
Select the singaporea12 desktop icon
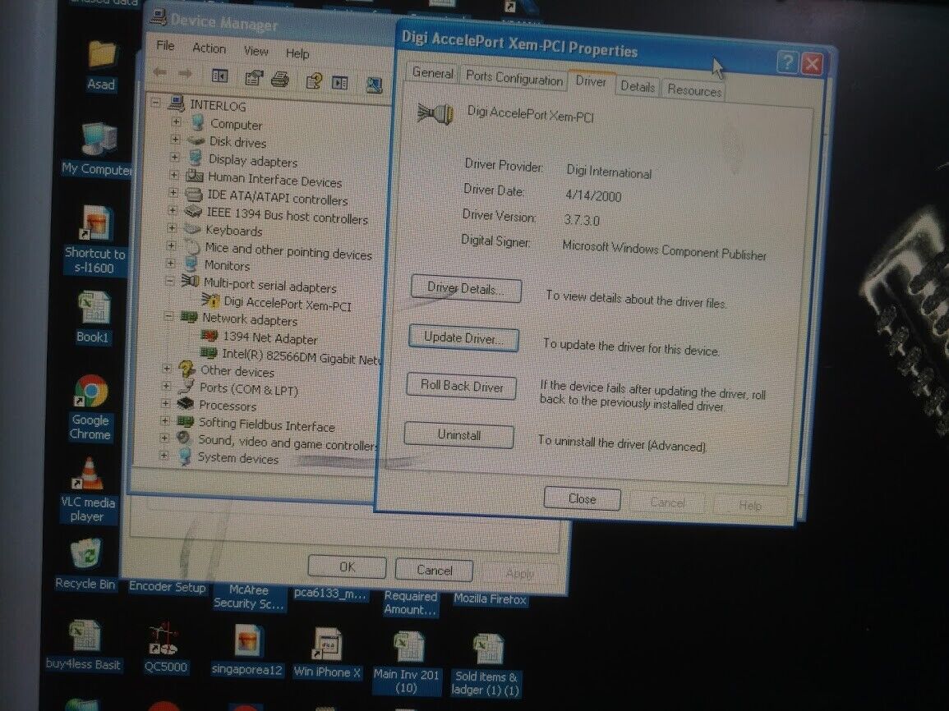(247, 650)
